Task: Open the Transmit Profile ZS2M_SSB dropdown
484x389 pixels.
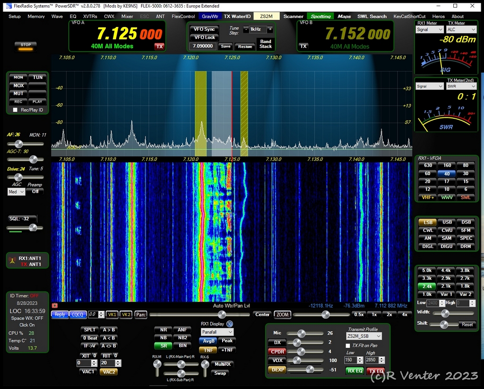Action: click(x=363, y=336)
